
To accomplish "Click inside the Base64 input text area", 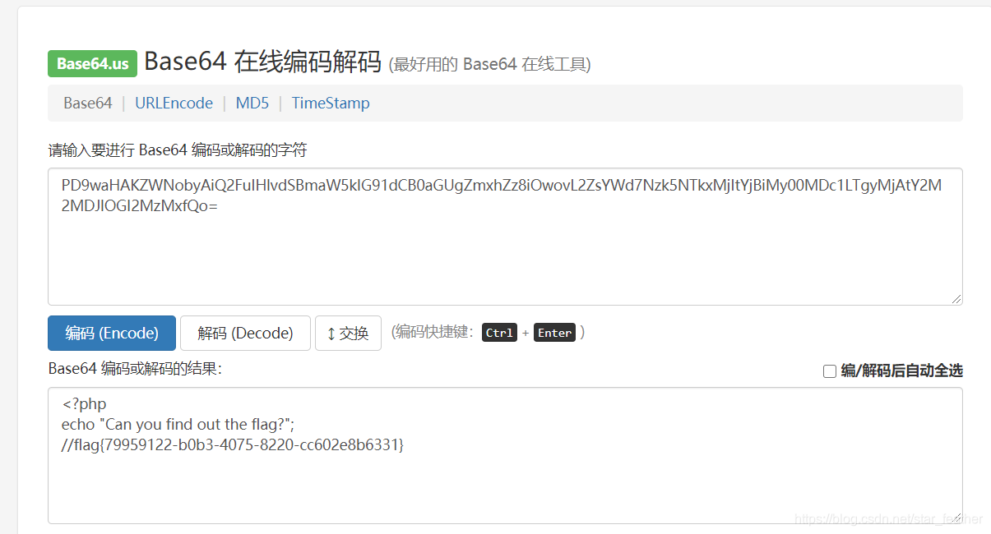I will point(505,237).
